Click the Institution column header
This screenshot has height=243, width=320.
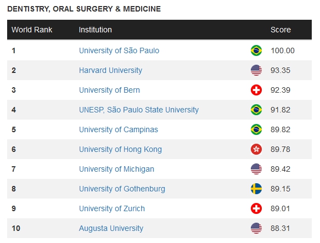[x=96, y=30]
